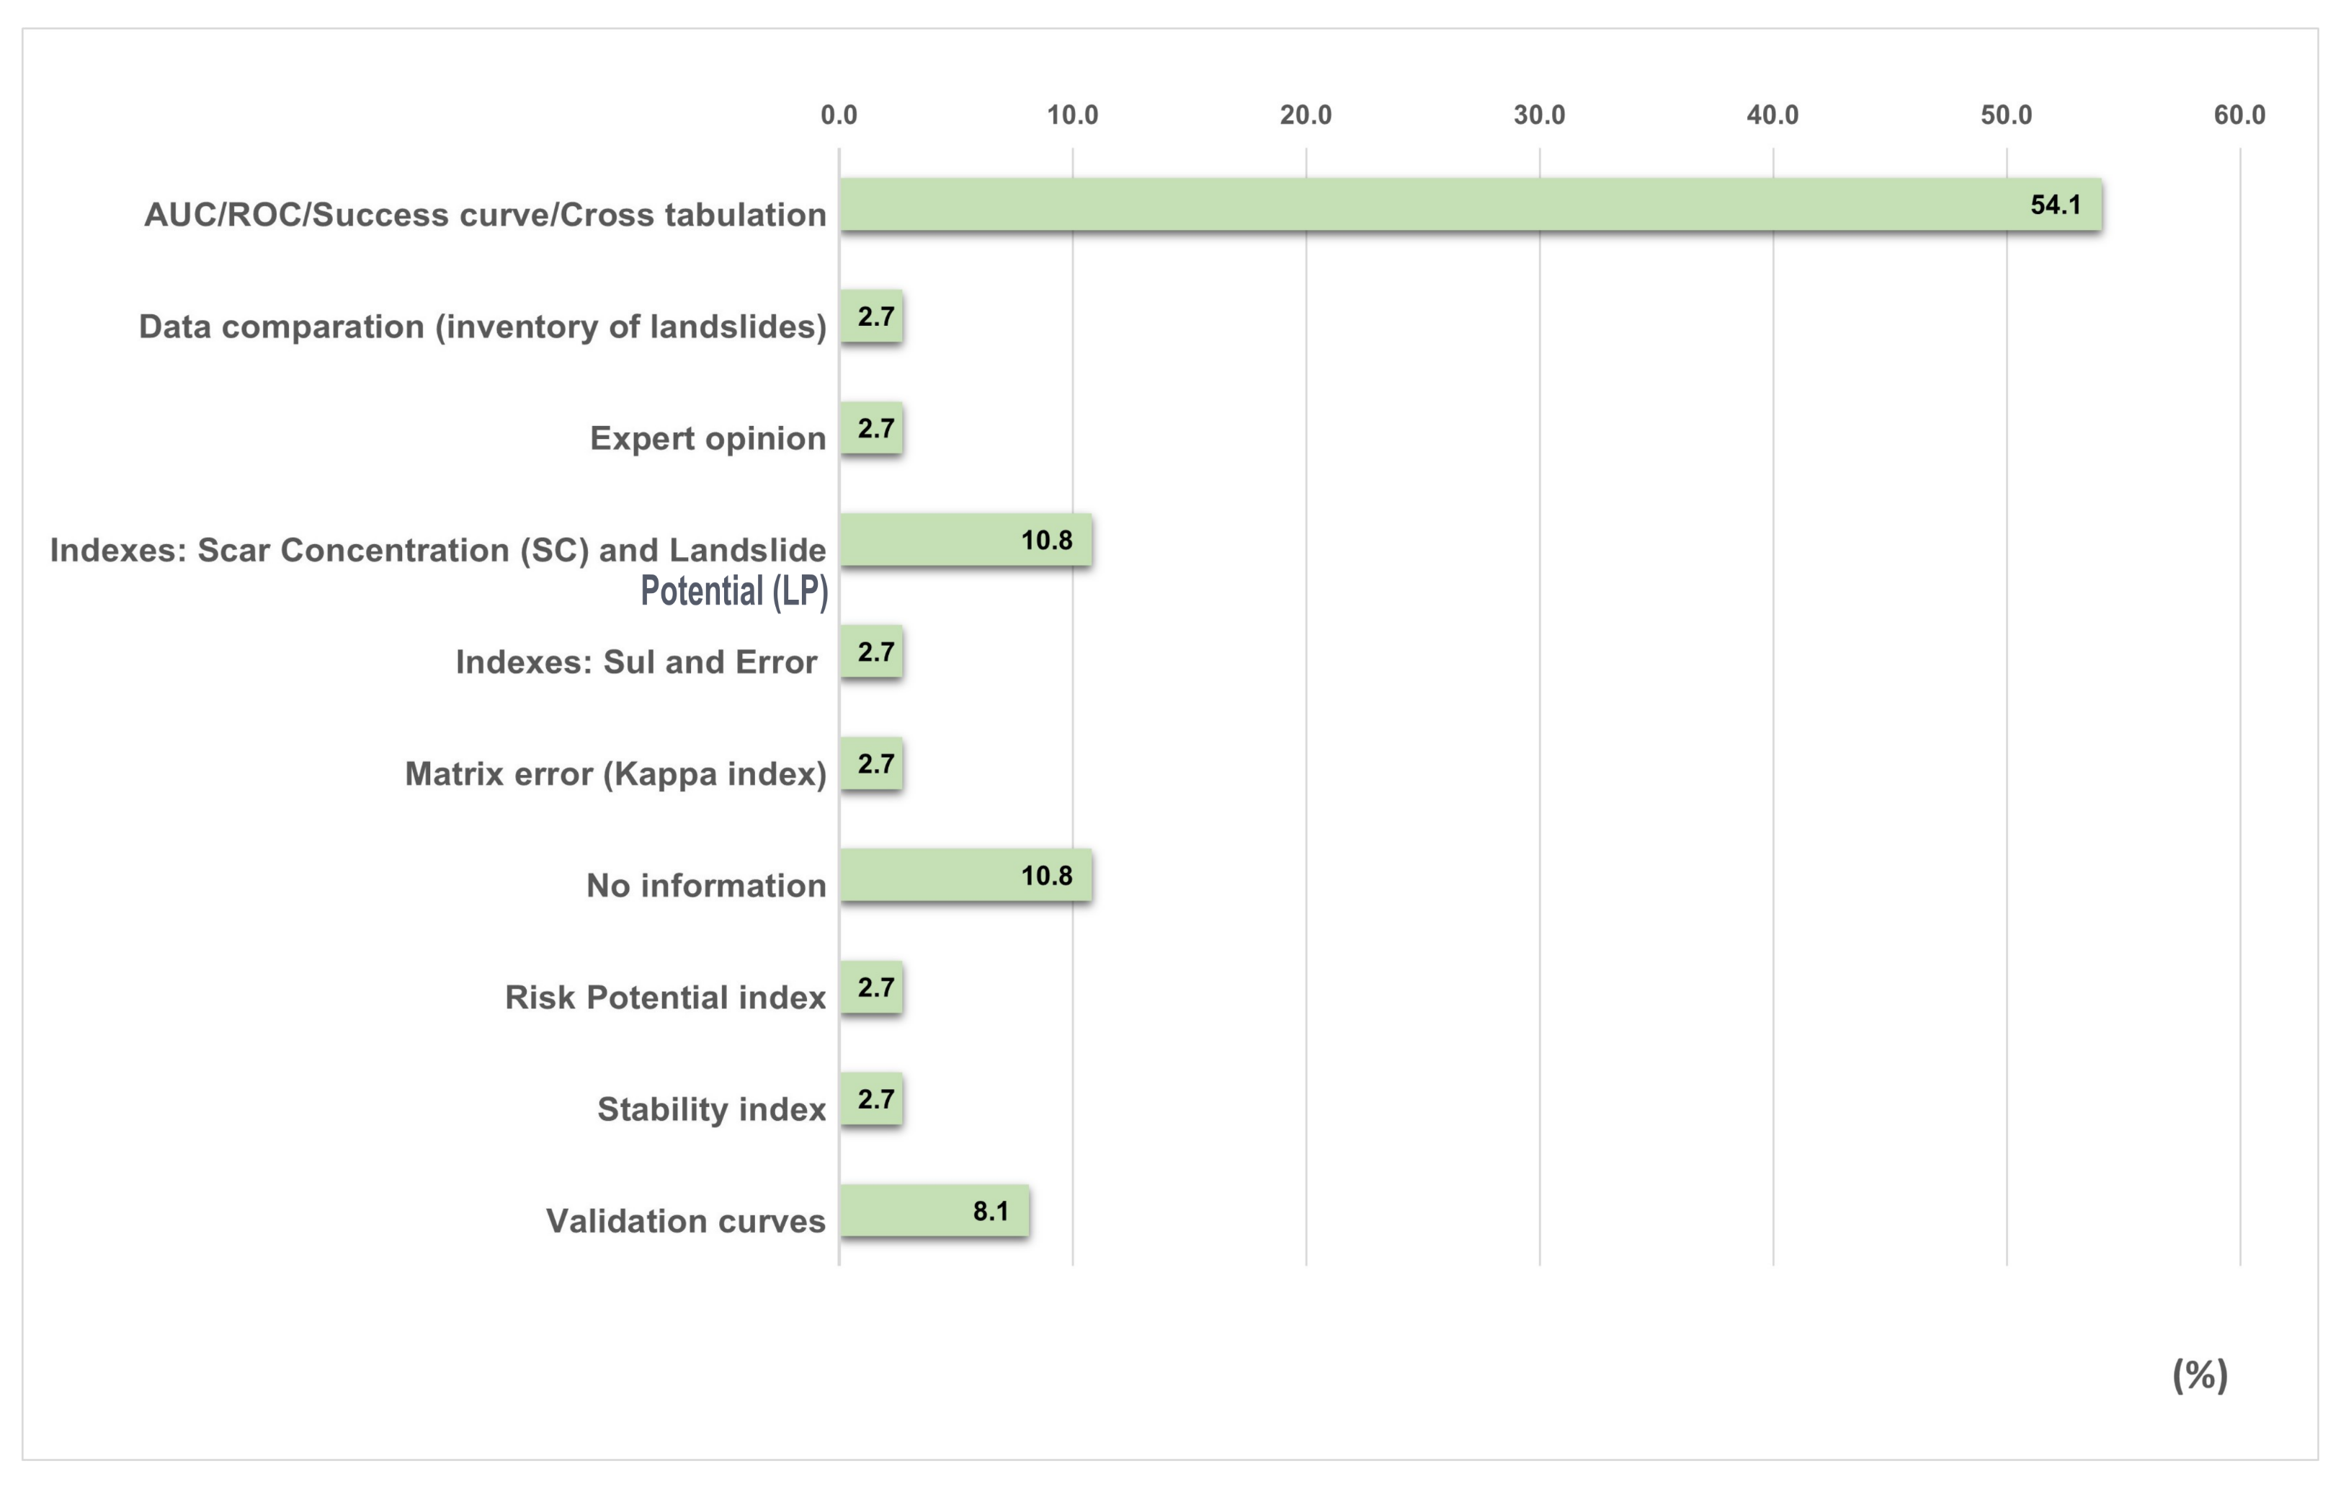The image size is (2346, 1487).
Task: Select the Indexes Sul and Error bar
Action: [871, 652]
